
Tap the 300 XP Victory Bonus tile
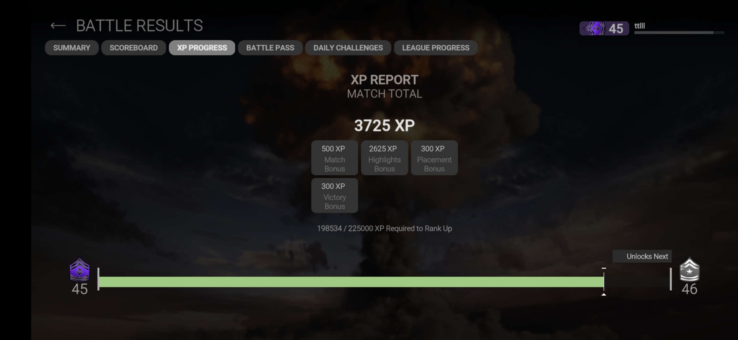(x=334, y=196)
